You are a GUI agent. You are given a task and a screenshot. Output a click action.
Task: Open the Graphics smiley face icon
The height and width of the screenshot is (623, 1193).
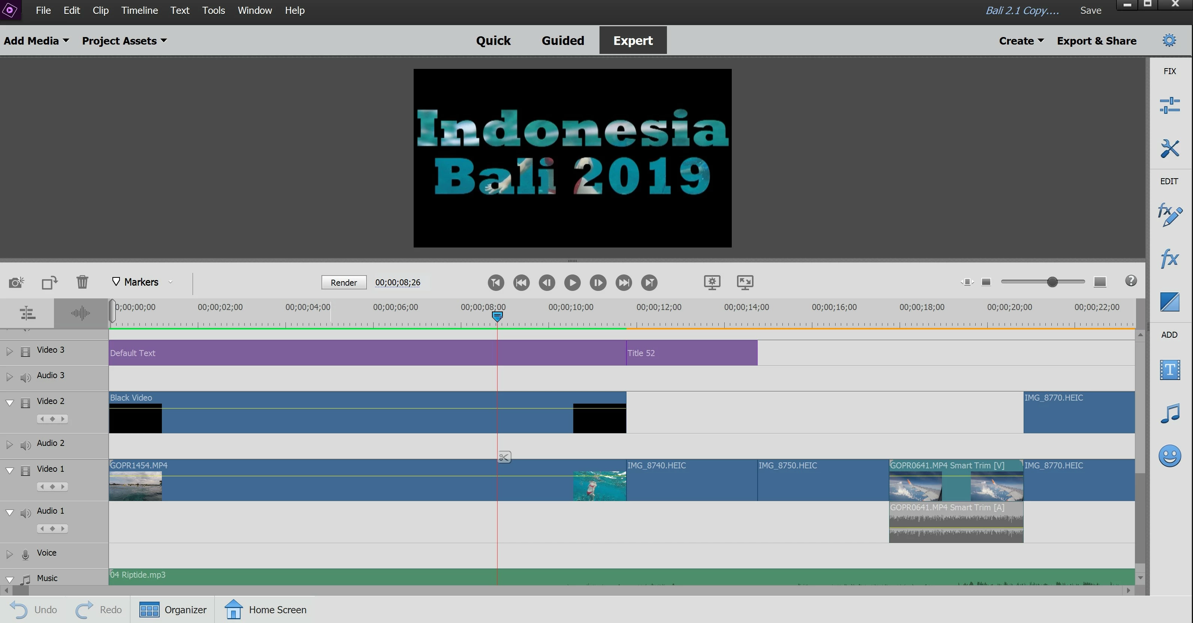click(1169, 456)
